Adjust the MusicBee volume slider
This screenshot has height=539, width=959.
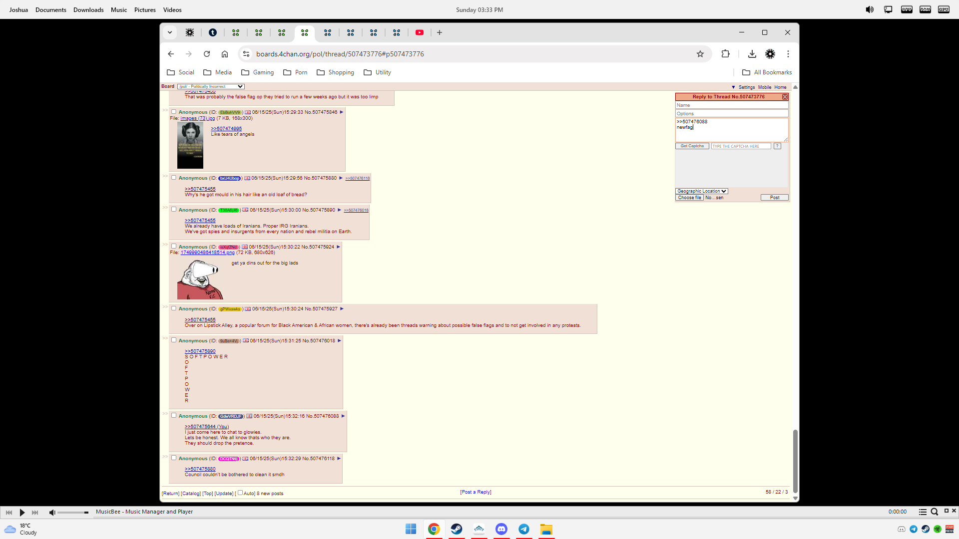coord(73,513)
